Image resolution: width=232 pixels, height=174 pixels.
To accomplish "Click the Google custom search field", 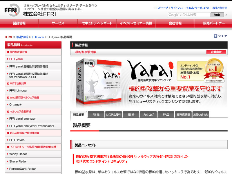I will pos(188,15).
